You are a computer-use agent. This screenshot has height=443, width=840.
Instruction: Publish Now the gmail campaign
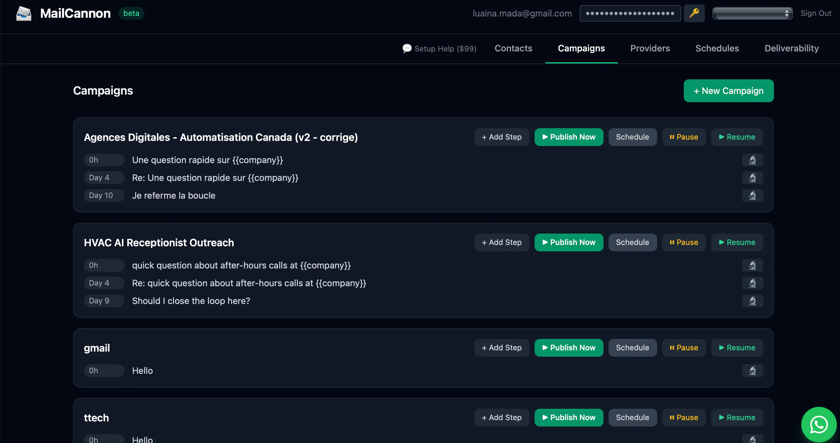pos(569,348)
